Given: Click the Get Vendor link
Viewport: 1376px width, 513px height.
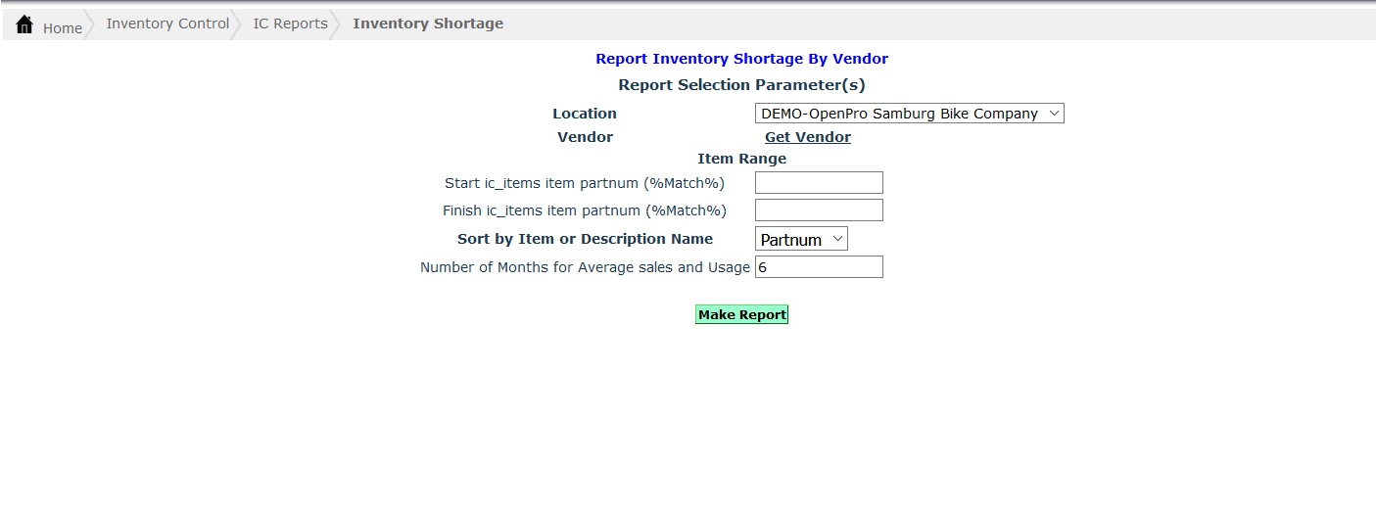Looking at the screenshot, I should point(807,137).
